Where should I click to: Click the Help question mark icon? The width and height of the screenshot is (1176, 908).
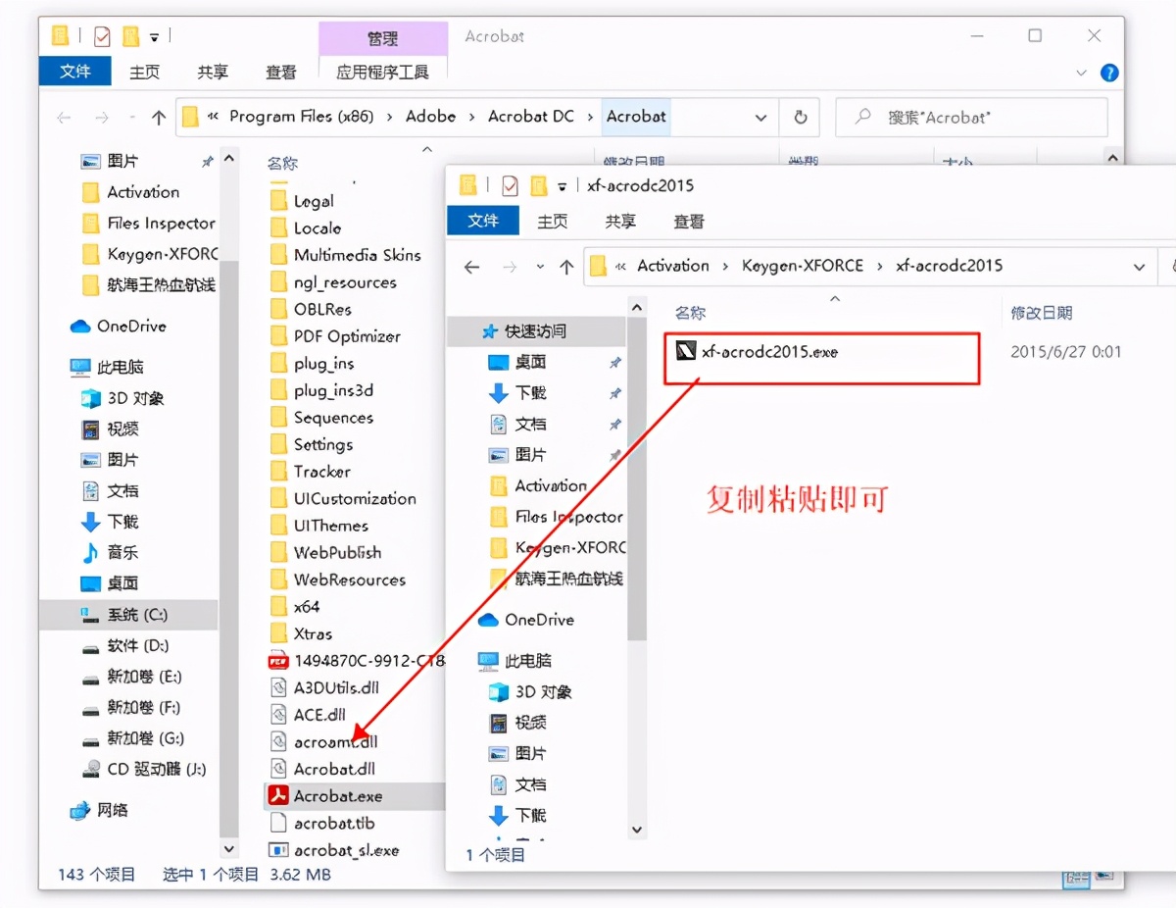pos(1108,72)
